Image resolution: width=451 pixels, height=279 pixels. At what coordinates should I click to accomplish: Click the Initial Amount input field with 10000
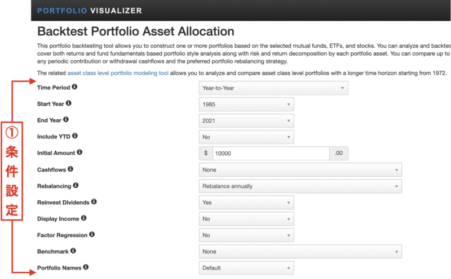click(271, 154)
